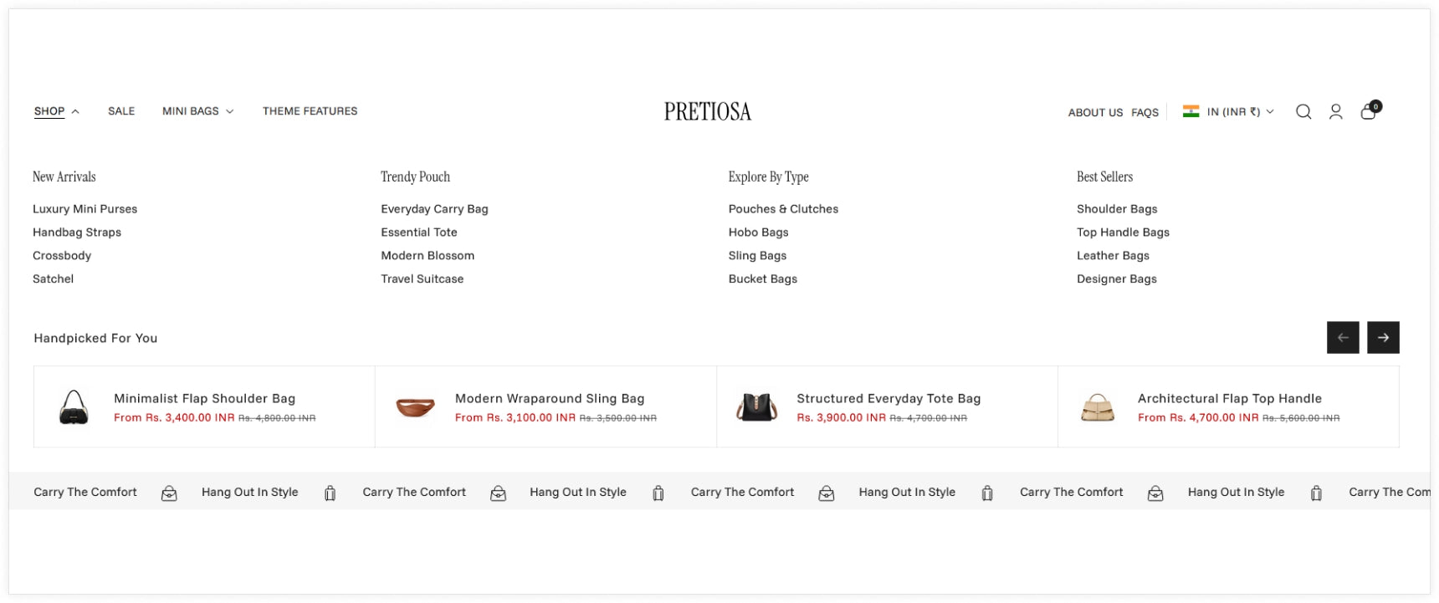Open Architectural Flap Top Handle product

click(1230, 399)
